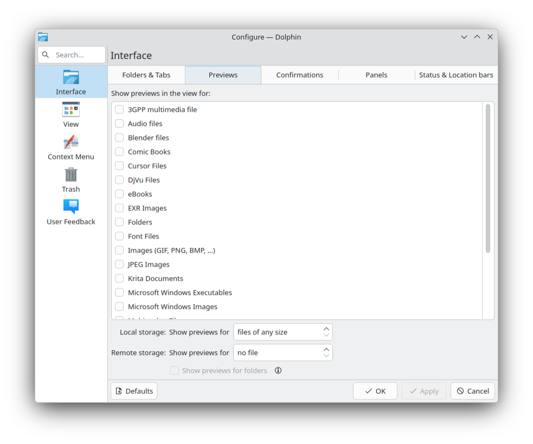The image size is (533, 444).
Task: Enable previews for 3GPP multimedia file
Action: tap(119, 110)
